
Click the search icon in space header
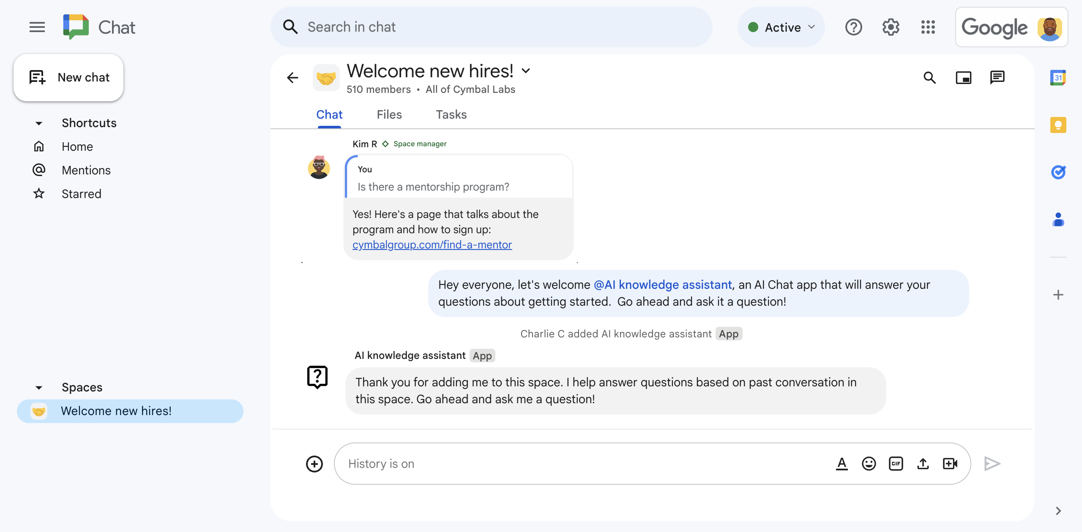(x=932, y=76)
